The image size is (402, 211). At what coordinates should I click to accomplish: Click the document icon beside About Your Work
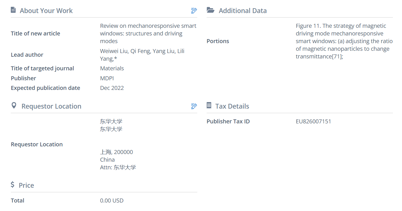(13, 10)
